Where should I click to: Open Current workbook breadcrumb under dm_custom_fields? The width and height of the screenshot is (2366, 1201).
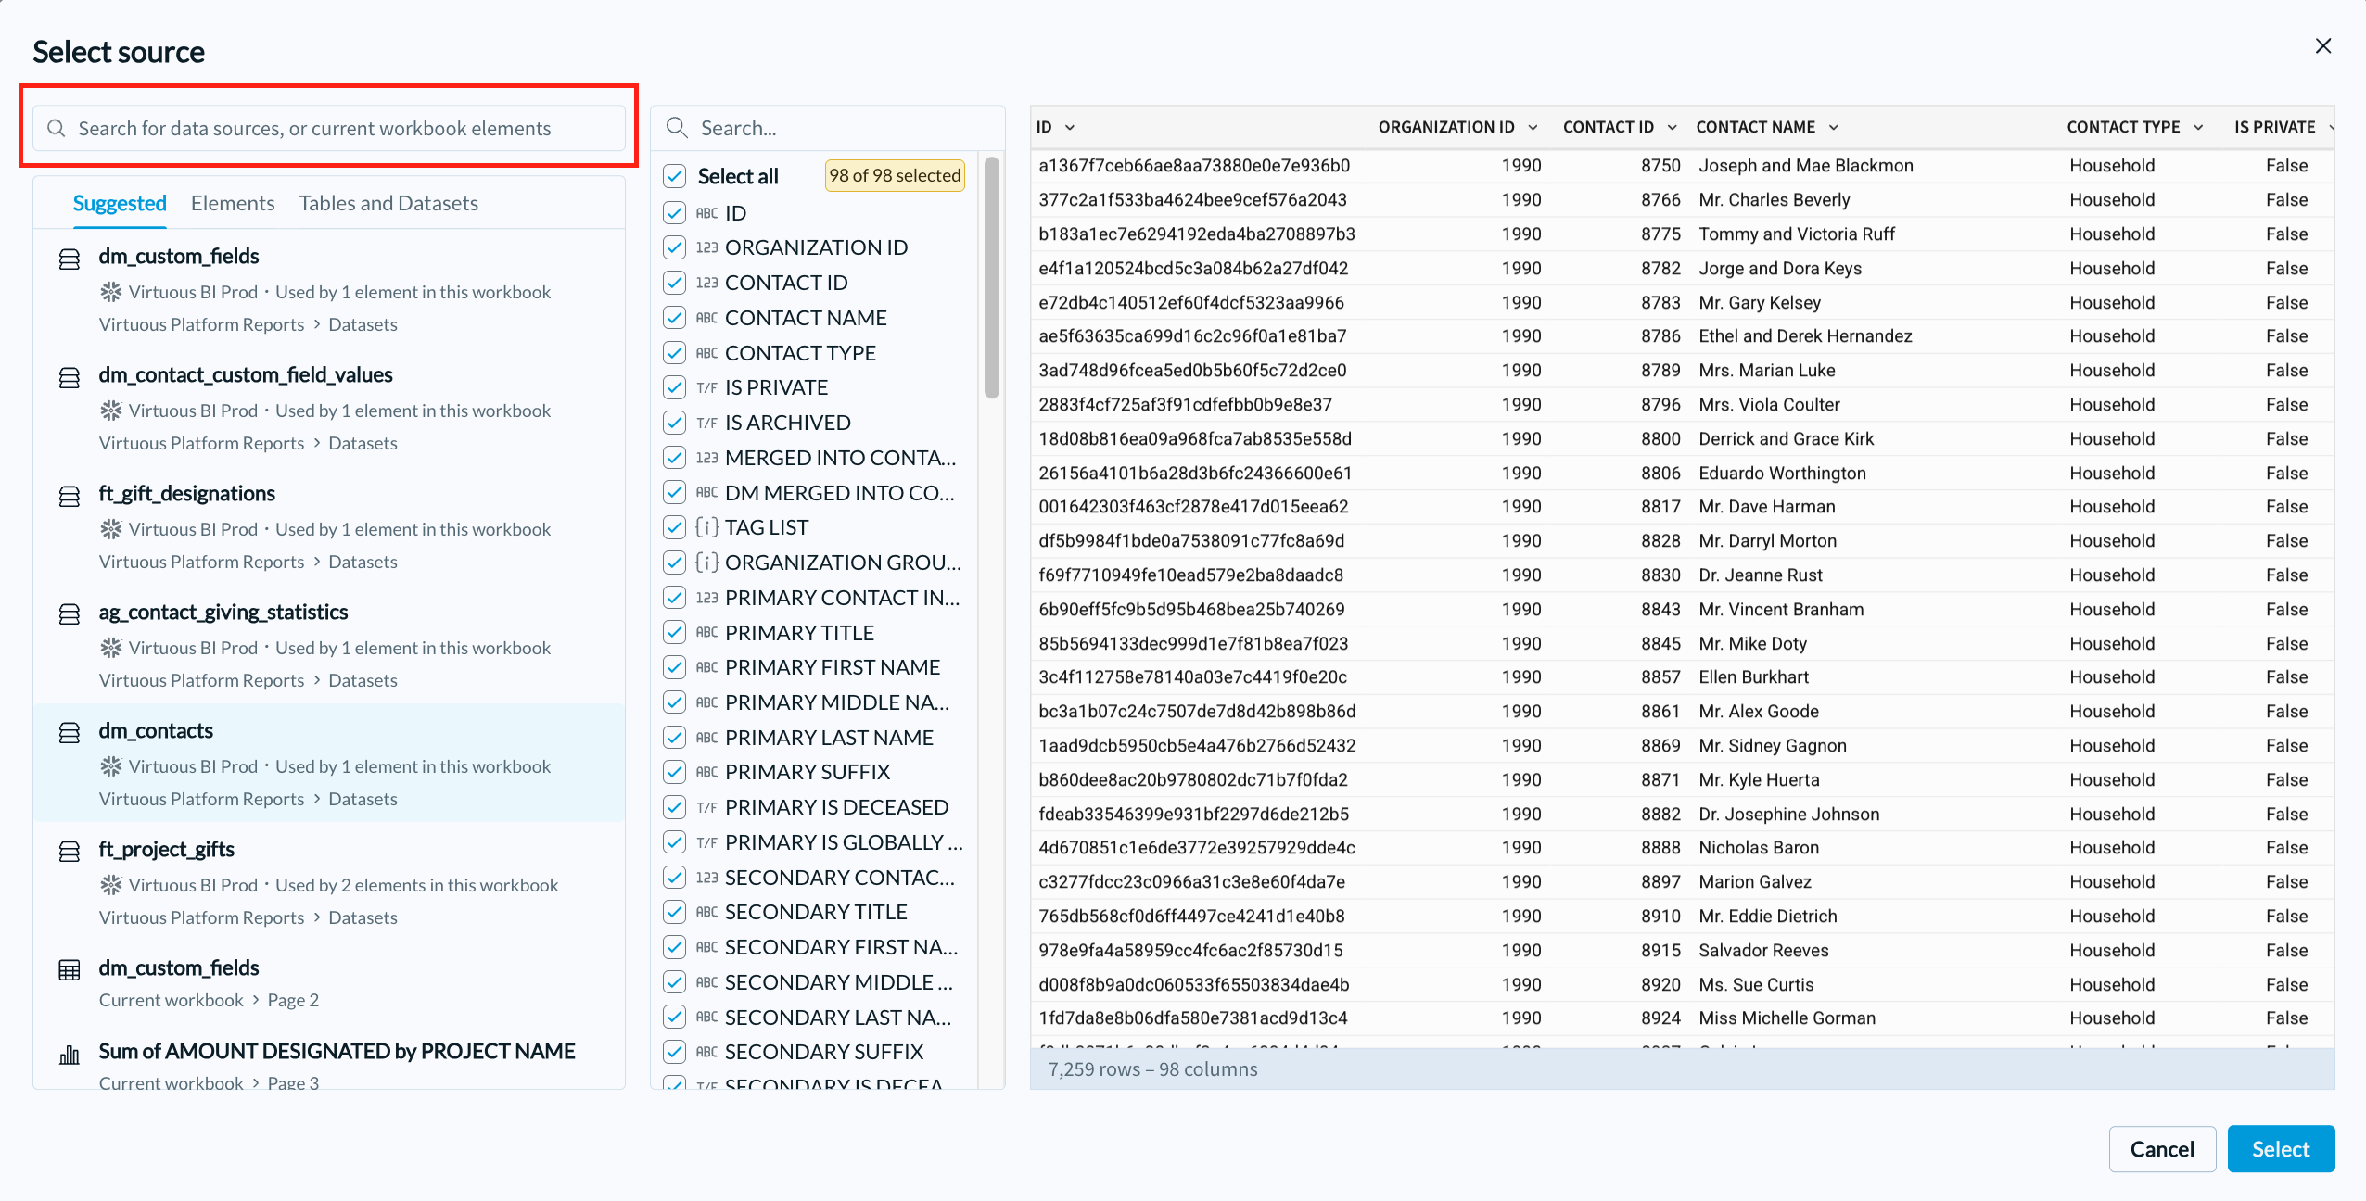(171, 1000)
